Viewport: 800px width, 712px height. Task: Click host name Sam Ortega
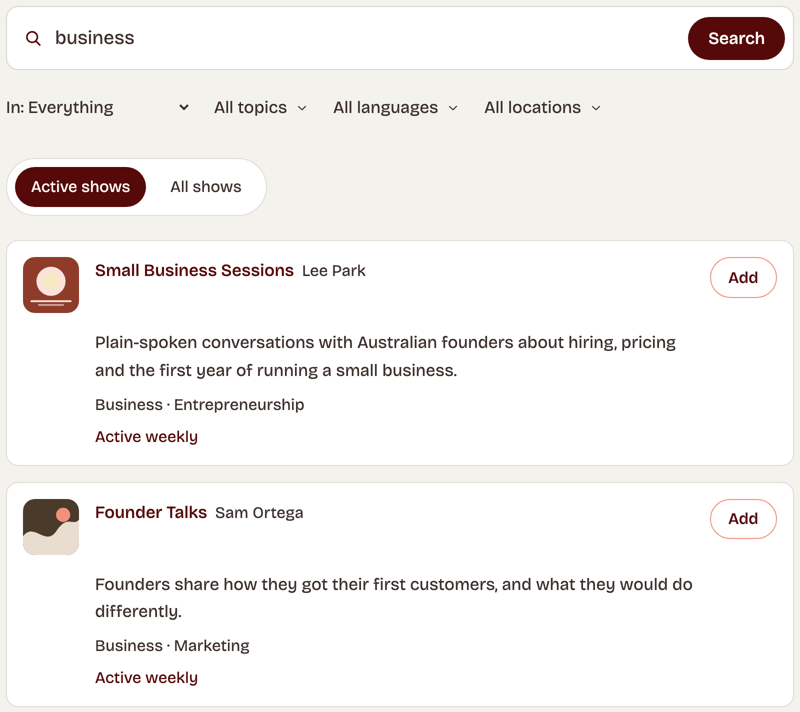point(259,513)
